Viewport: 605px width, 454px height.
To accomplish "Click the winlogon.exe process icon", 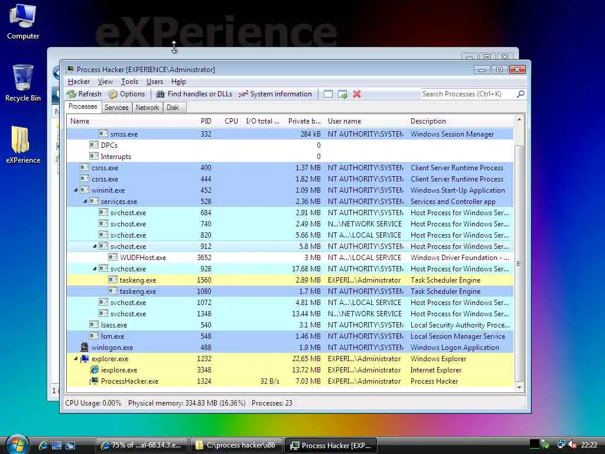I will click(84, 347).
